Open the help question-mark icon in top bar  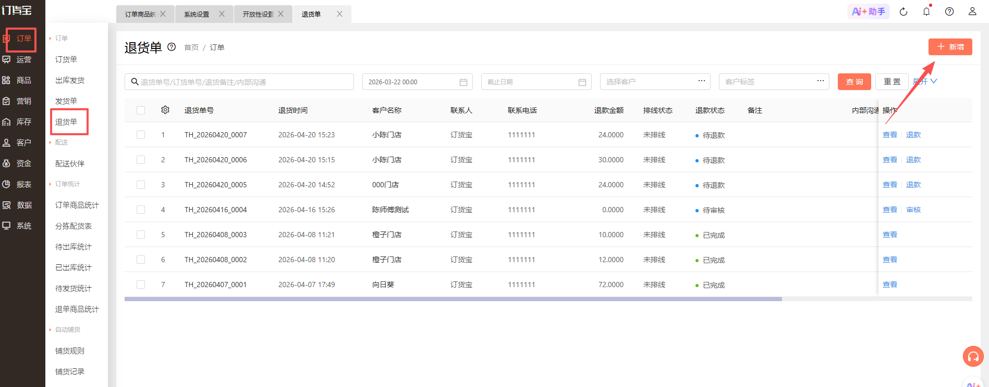tap(949, 11)
